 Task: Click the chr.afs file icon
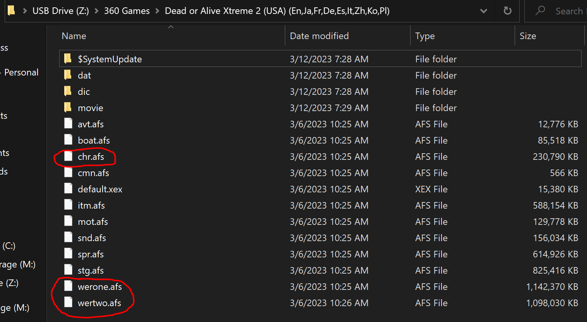point(68,156)
